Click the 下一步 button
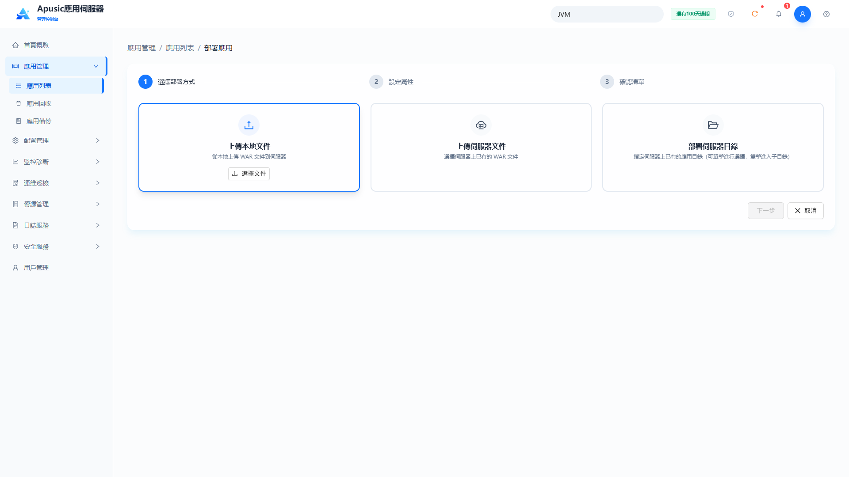The image size is (849, 477). click(x=765, y=211)
